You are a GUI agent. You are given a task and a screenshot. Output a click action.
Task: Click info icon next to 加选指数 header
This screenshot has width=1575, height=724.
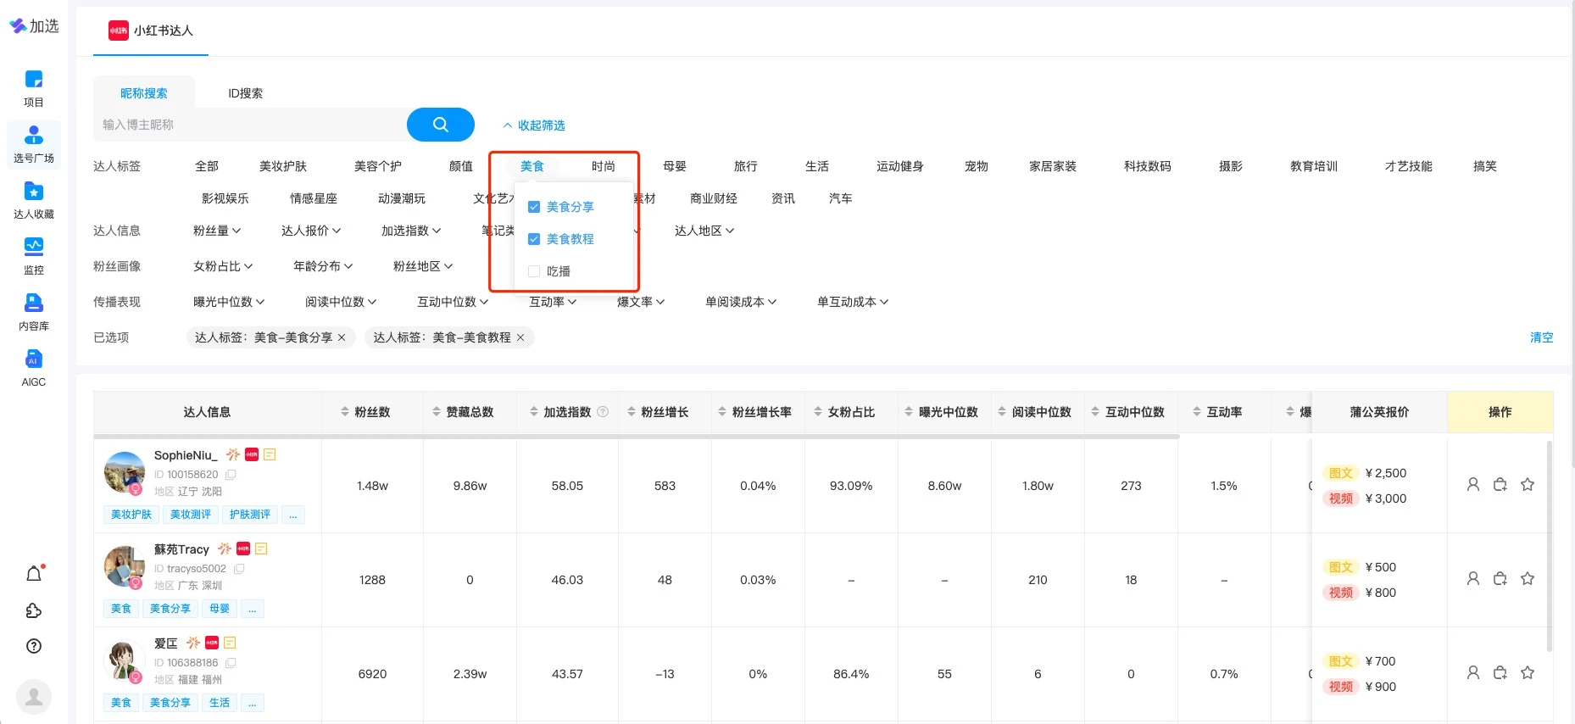603,412
